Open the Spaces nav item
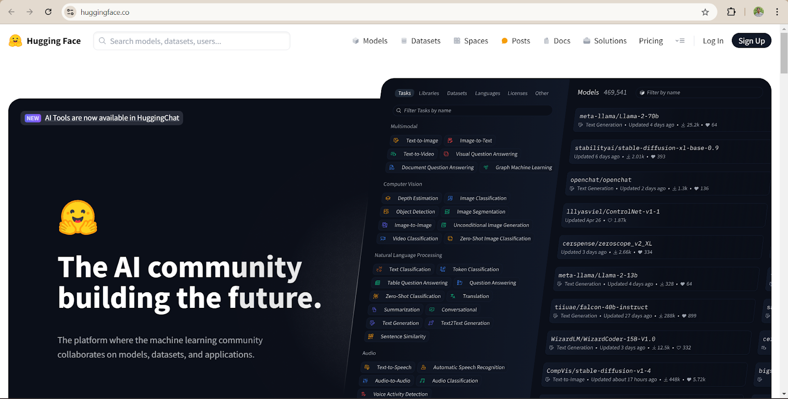This screenshot has height=399, width=788. click(471, 41)
